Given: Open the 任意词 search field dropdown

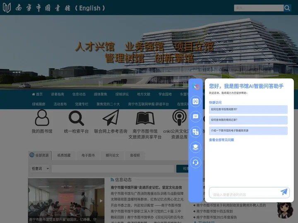Looking at the screenshot, I should click(40, 168).
